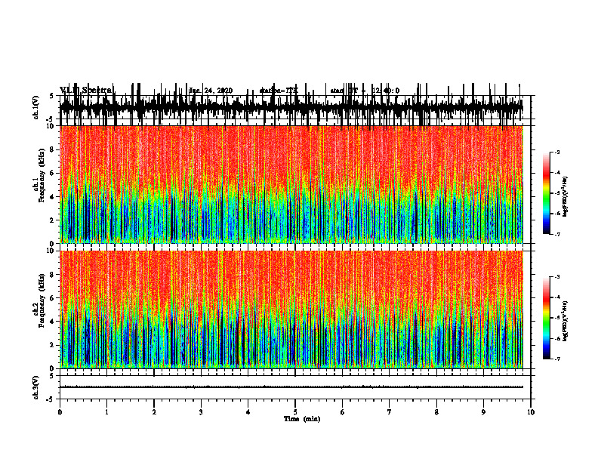The width and height of the screenshot is (598, 462).
Task: Click the "VLF Spectra" plot title
Action: click(x=86, y=91)
